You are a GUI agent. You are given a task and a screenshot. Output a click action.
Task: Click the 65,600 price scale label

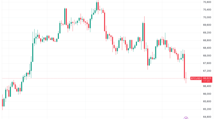(x=207, y=101)
